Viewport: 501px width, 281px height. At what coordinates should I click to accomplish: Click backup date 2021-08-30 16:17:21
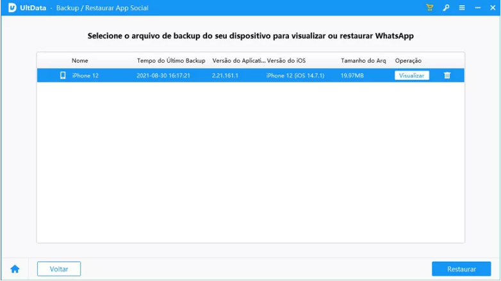click(x=163, y=76)
